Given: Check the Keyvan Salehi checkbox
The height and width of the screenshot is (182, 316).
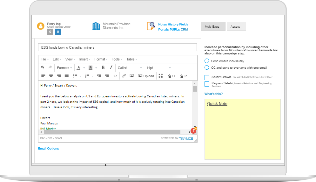Looking at the screenshot, I should pos(207,84).
